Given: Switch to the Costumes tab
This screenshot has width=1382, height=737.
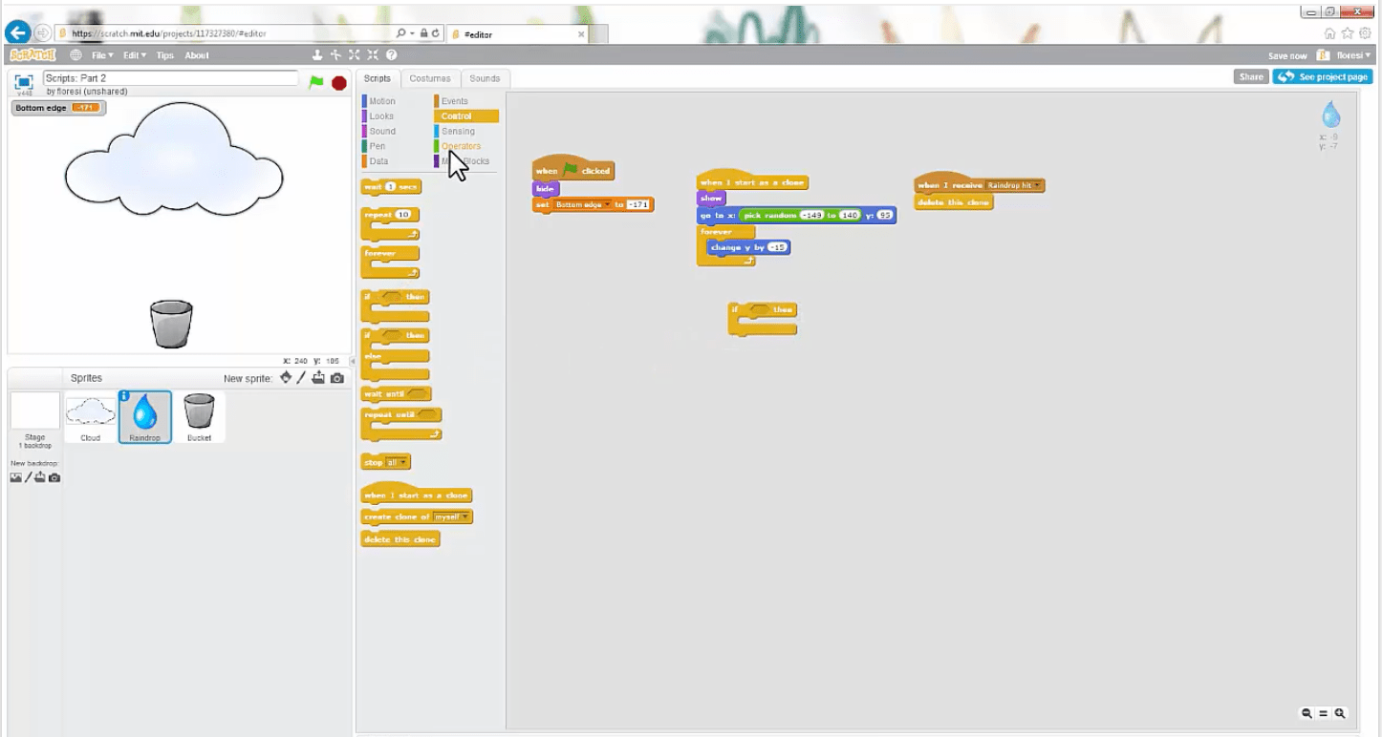Looking at the screenshot, I should (x=430, y=77).
